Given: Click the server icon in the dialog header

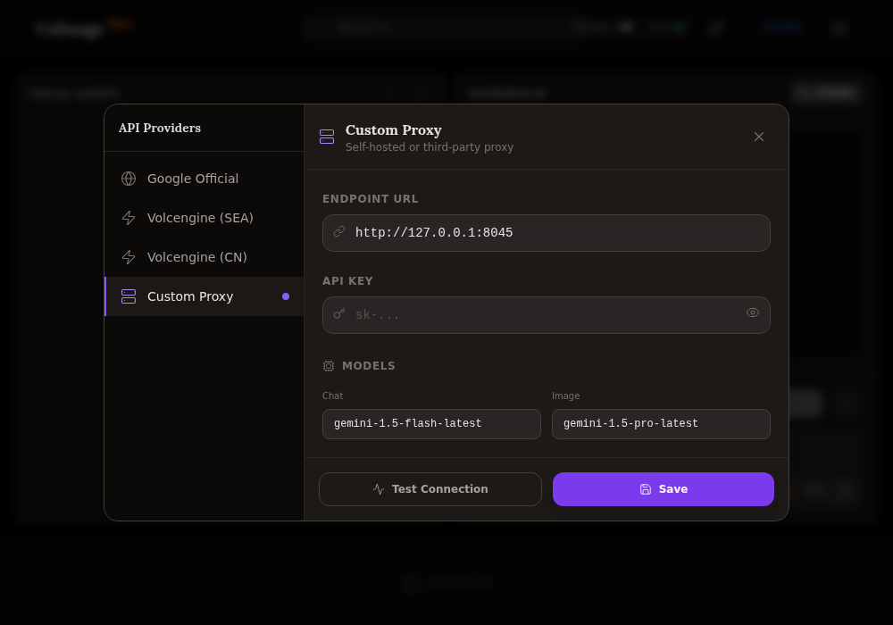Looking at the screenshot, I should tap(327, 137).
